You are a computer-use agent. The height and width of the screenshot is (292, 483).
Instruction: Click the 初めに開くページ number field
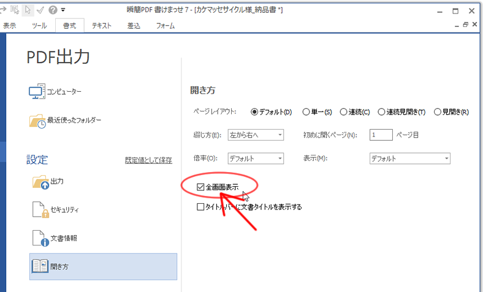point(381,135)
